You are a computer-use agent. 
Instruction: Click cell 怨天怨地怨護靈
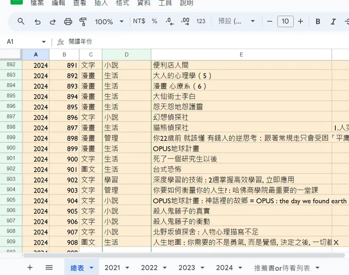tap(241, 107)
